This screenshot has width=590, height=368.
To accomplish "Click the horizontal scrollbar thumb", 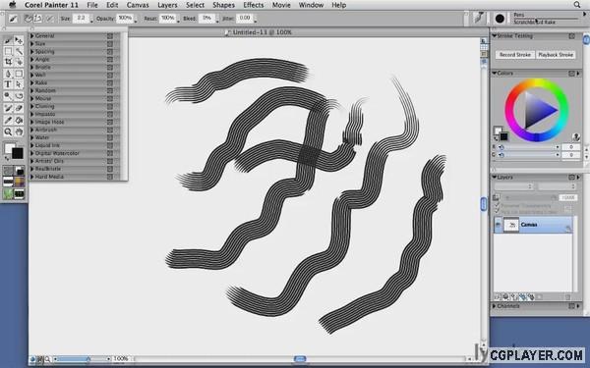I will pyautogui.click(x=300, y=359).
